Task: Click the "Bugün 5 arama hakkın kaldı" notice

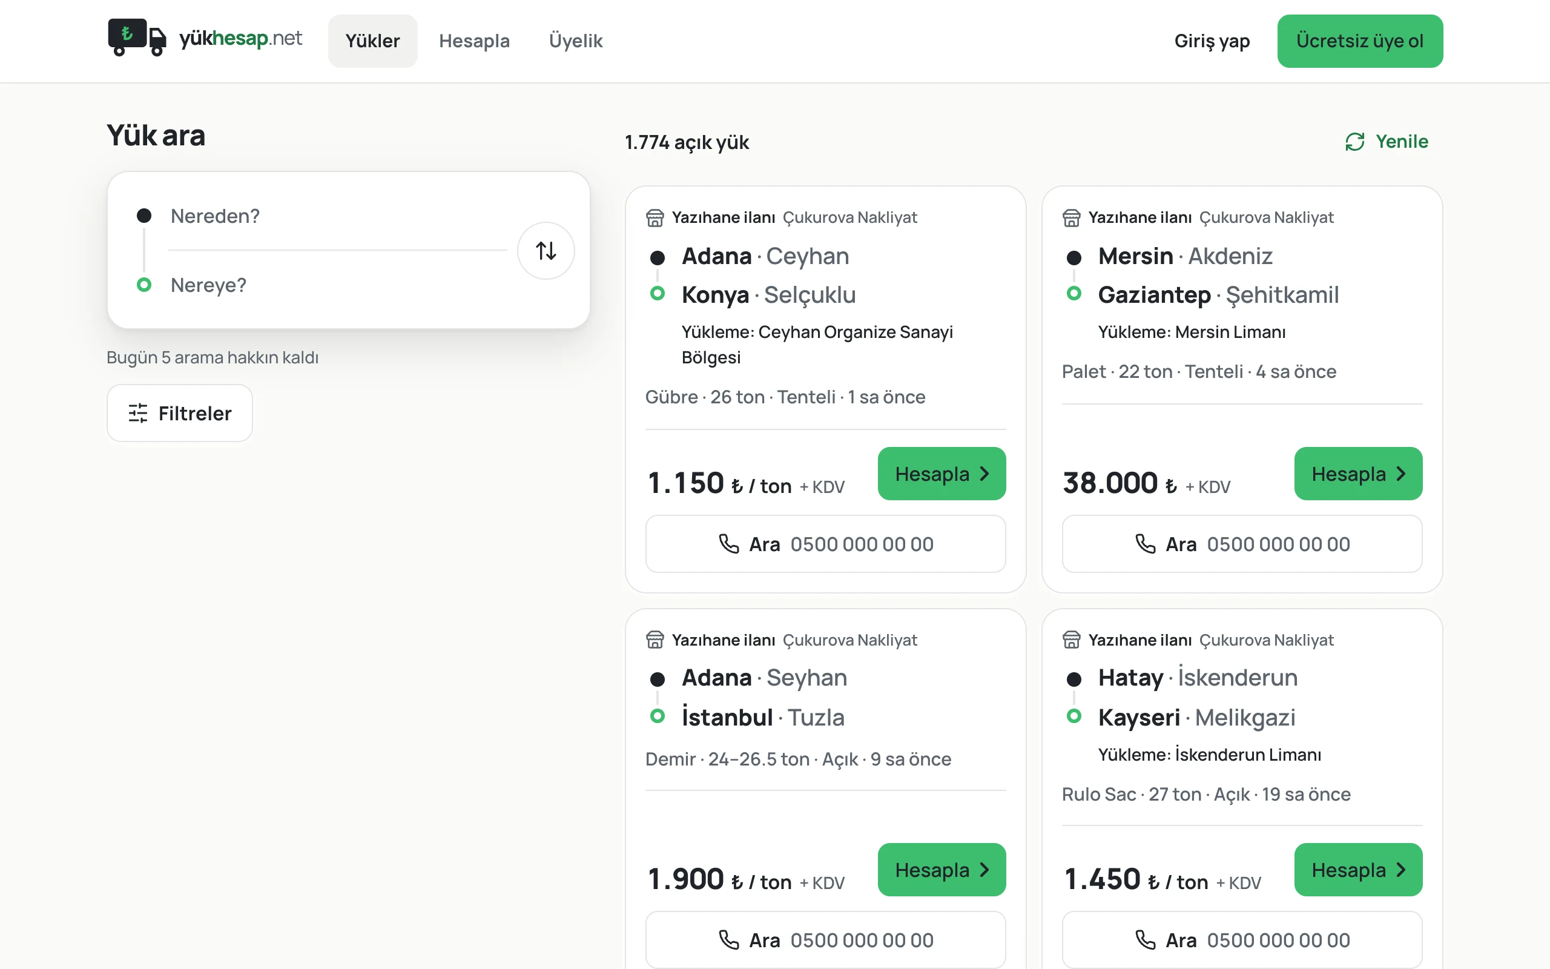Action: 213,357
